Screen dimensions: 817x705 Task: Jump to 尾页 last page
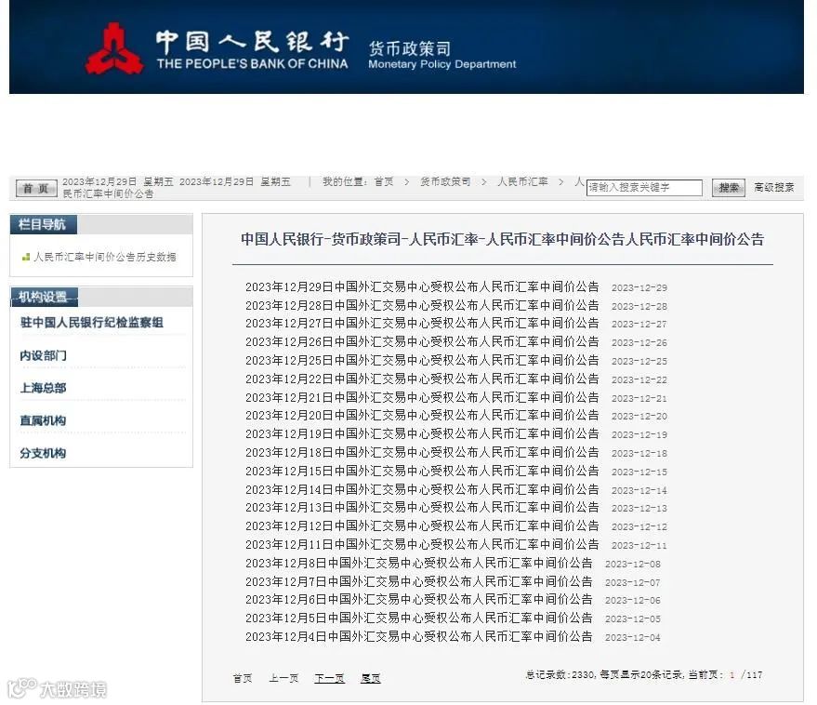371,678
